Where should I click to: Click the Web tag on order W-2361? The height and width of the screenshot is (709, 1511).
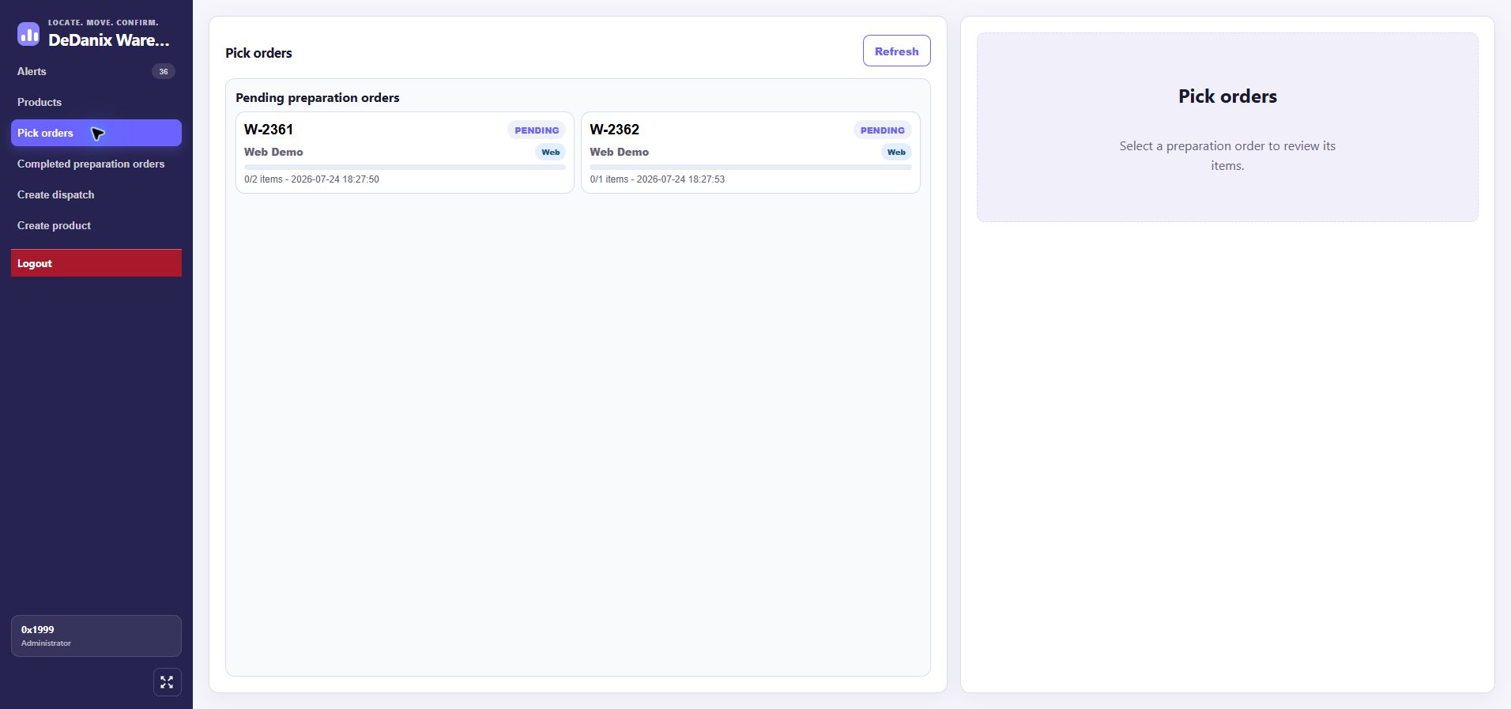[550, 153]
